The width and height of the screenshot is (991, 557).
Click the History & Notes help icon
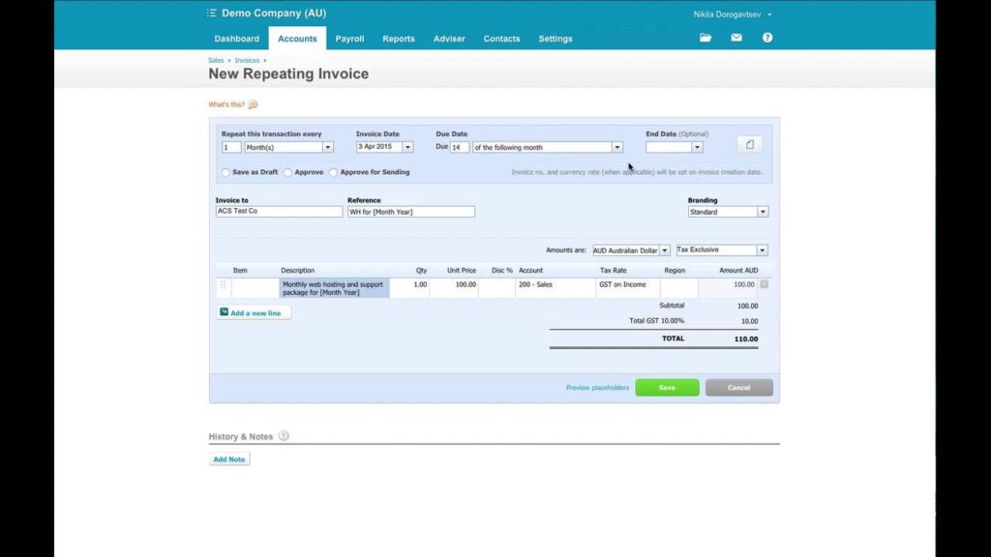tap(284, 436)
